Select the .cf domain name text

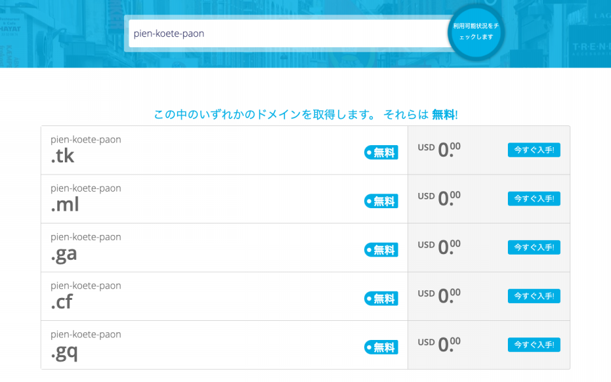click(x=86, y=296)
